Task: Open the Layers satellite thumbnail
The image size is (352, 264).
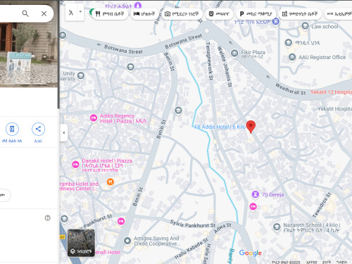Action: click(x=81, y=243)
